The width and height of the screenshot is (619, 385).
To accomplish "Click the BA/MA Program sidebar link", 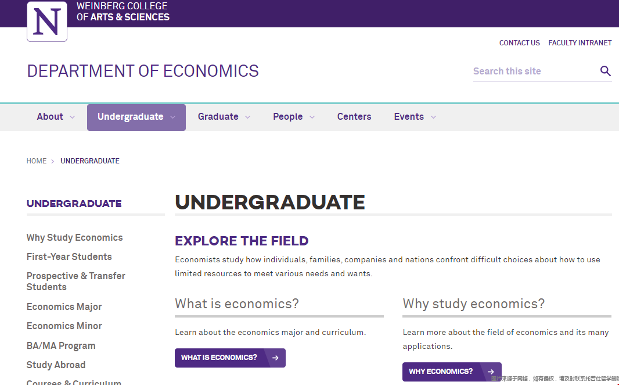I will pos(61,345).
